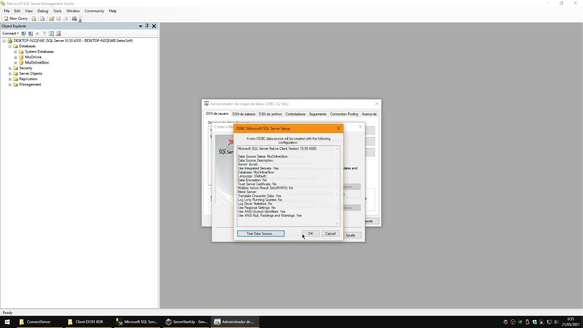Switch to Seguimiento tab
Screen dimensions: 583x328
click(317, 114)
